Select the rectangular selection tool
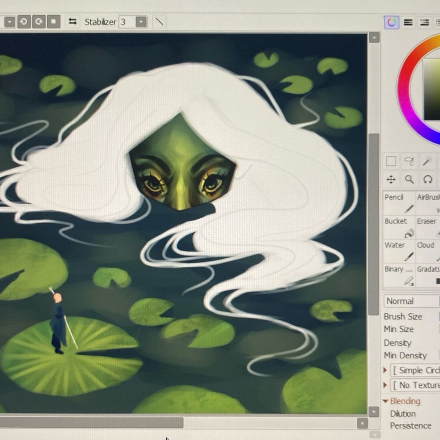Image resolution: width=440 pixels, height=440 pixels. pyautogui.click(x=391, y=161)
